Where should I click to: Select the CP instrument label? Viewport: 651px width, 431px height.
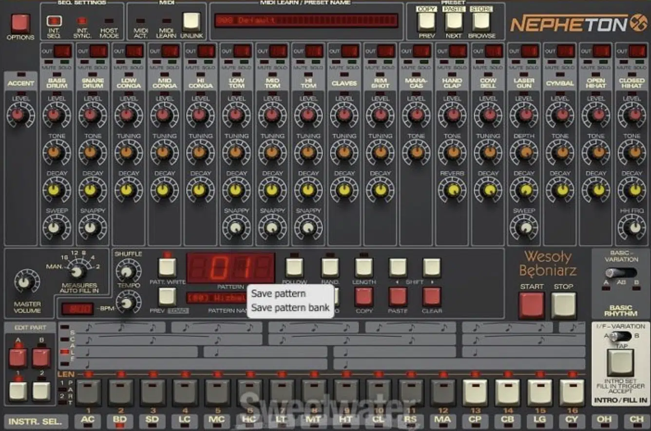[476, 420]
